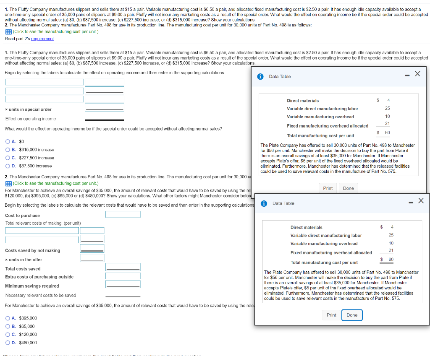Click 'Necessary relevant costs to be saved' label

[41, 296]
